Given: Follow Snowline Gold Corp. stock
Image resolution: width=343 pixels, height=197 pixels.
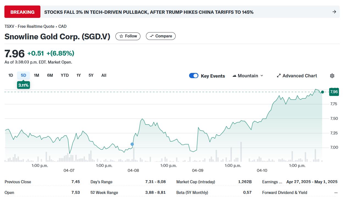Looking at the screenshot, I should pyautogui.click(x=128, y=36).
